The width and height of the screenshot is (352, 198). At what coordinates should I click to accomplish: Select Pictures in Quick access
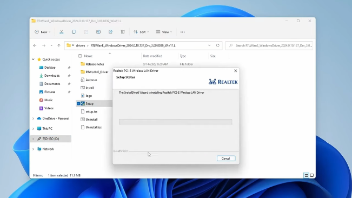click(50, 92)
